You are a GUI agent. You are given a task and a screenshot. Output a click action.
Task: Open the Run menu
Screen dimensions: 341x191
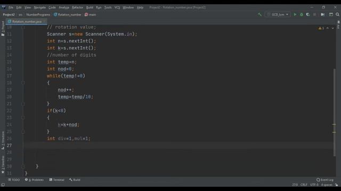coord(99,7)
